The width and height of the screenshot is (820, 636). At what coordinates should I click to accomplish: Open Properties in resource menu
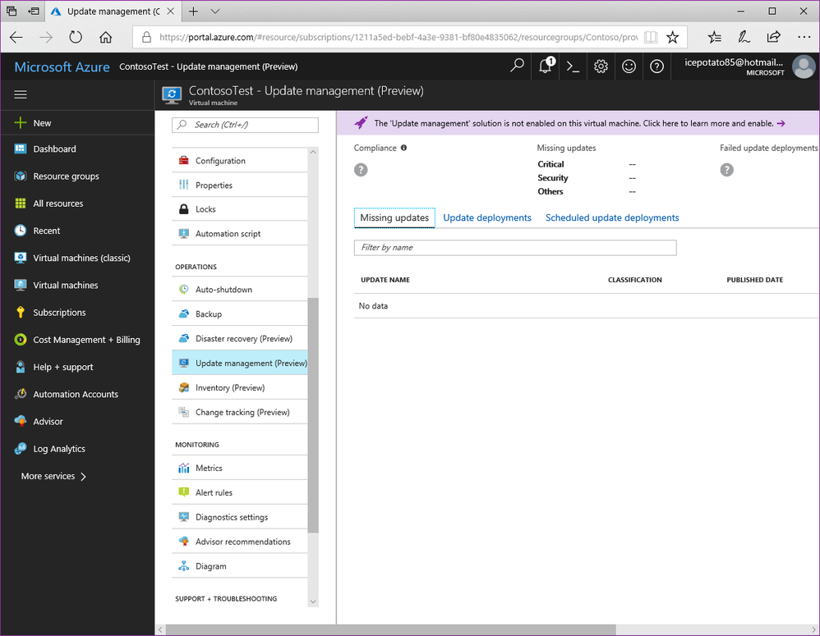point(240,185)
